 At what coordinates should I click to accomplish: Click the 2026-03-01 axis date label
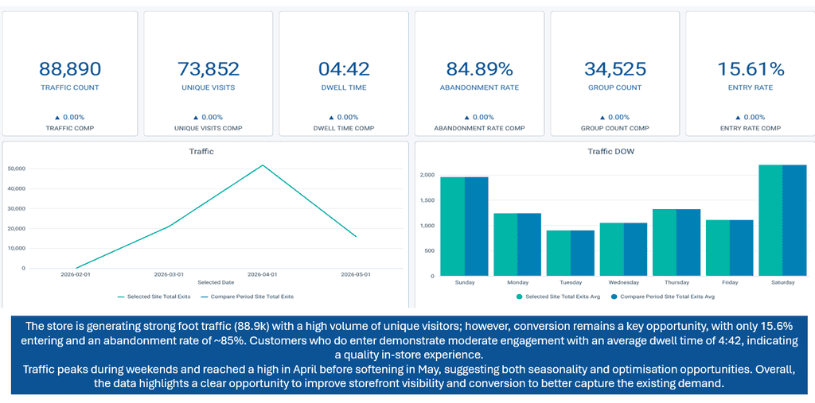pos(169,274)
